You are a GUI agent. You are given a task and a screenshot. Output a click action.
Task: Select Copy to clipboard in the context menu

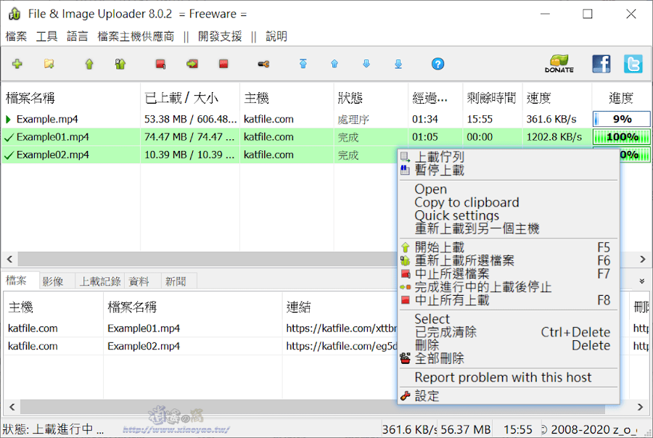[466, 202]
